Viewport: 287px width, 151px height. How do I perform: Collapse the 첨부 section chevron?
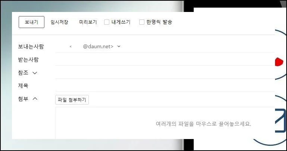tap(35, 99)
